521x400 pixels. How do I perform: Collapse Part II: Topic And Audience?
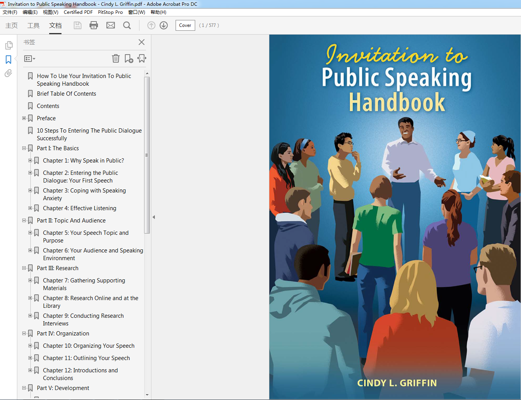(x=24, y=220)
